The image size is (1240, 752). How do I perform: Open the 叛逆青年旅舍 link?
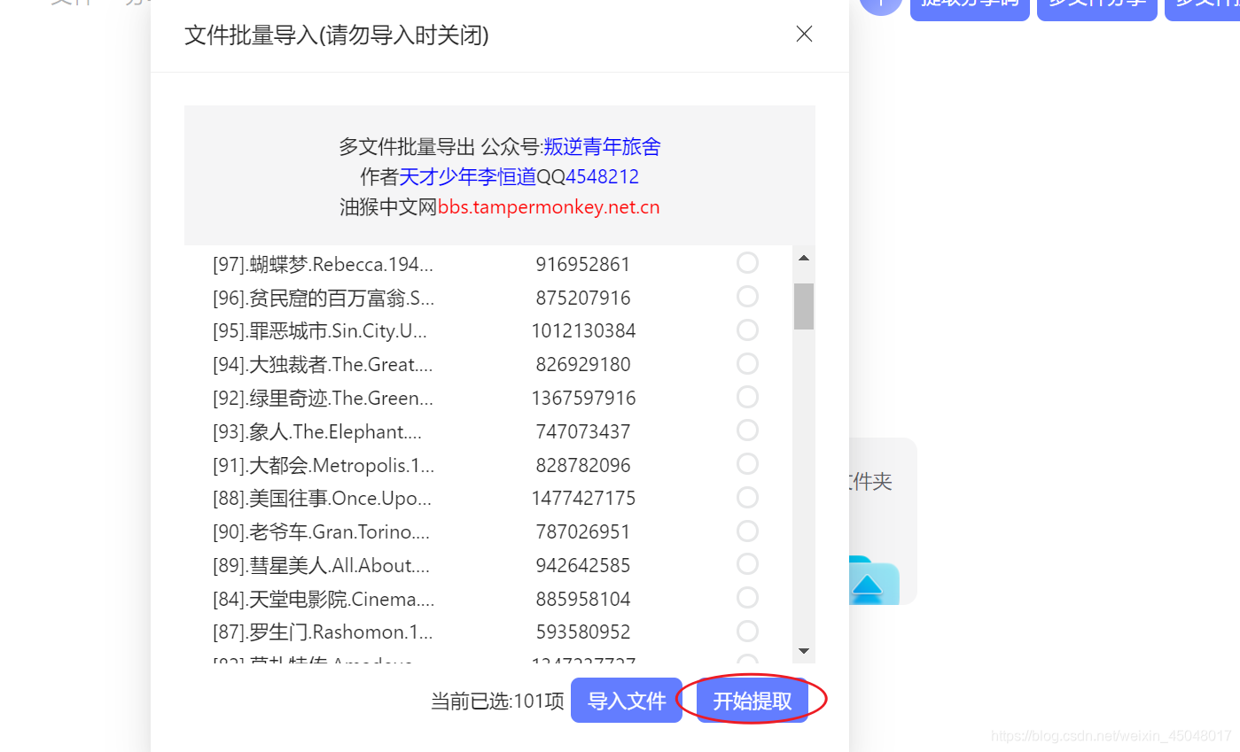click(602, 147)
